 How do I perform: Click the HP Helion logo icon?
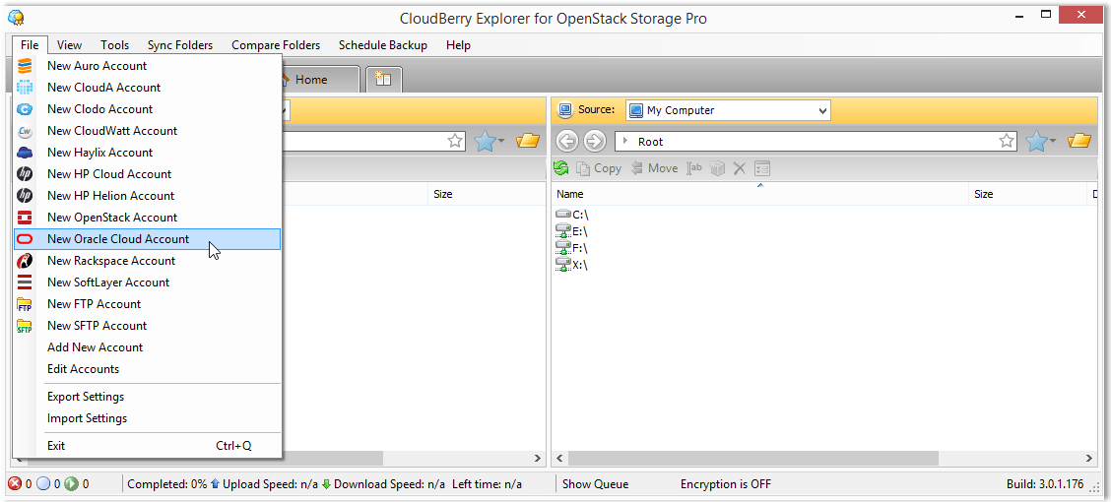point(25,196)
